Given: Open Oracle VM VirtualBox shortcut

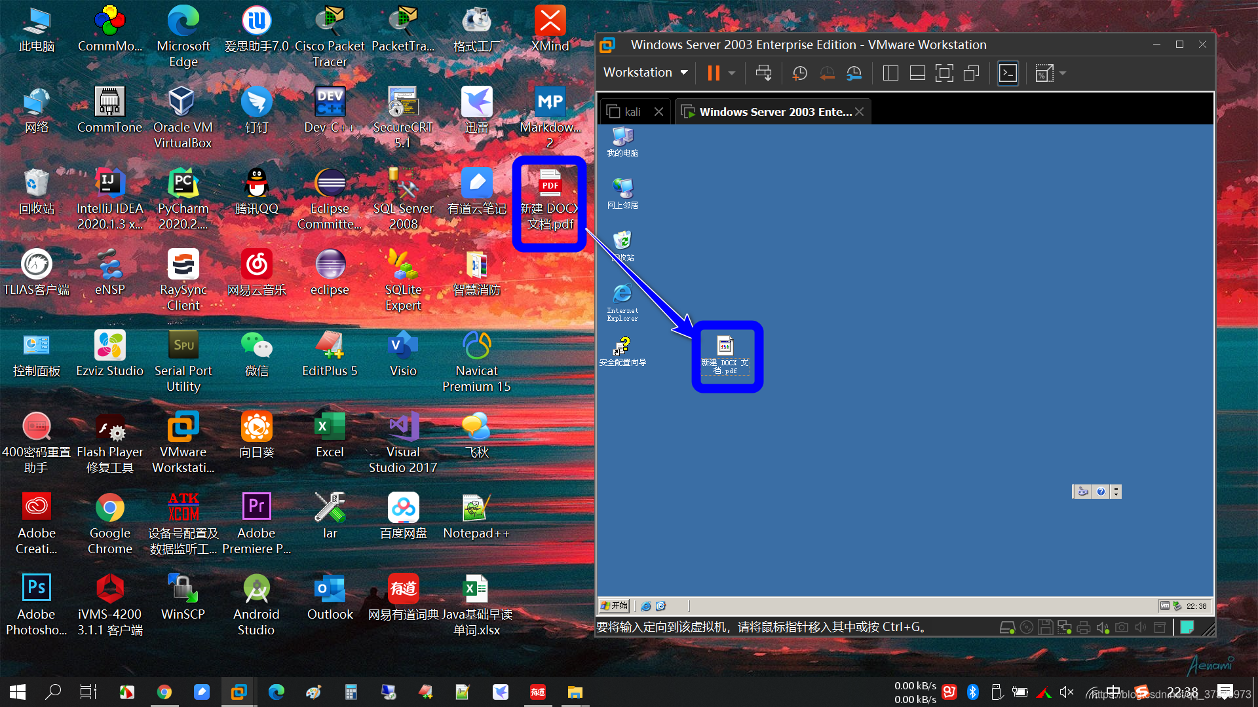Looking at the screenshot, I should click(x=183, y=117).
